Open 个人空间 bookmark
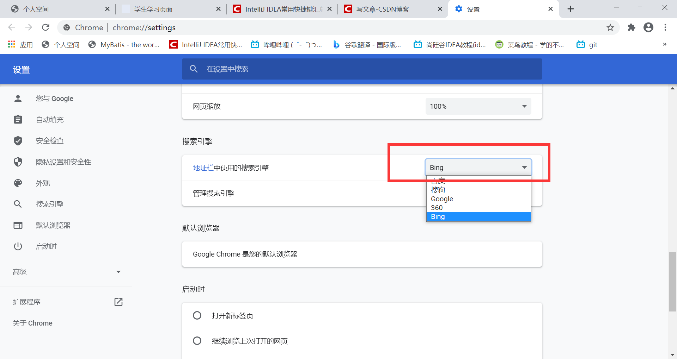The image size is (677, 359). (x=60, y=45)
